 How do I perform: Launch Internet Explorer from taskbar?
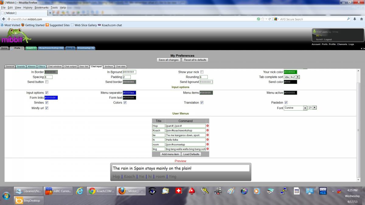pyautogui.click(x=80, y=191)
